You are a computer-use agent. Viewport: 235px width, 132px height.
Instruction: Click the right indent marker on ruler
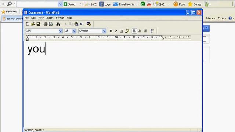point(162,38)
